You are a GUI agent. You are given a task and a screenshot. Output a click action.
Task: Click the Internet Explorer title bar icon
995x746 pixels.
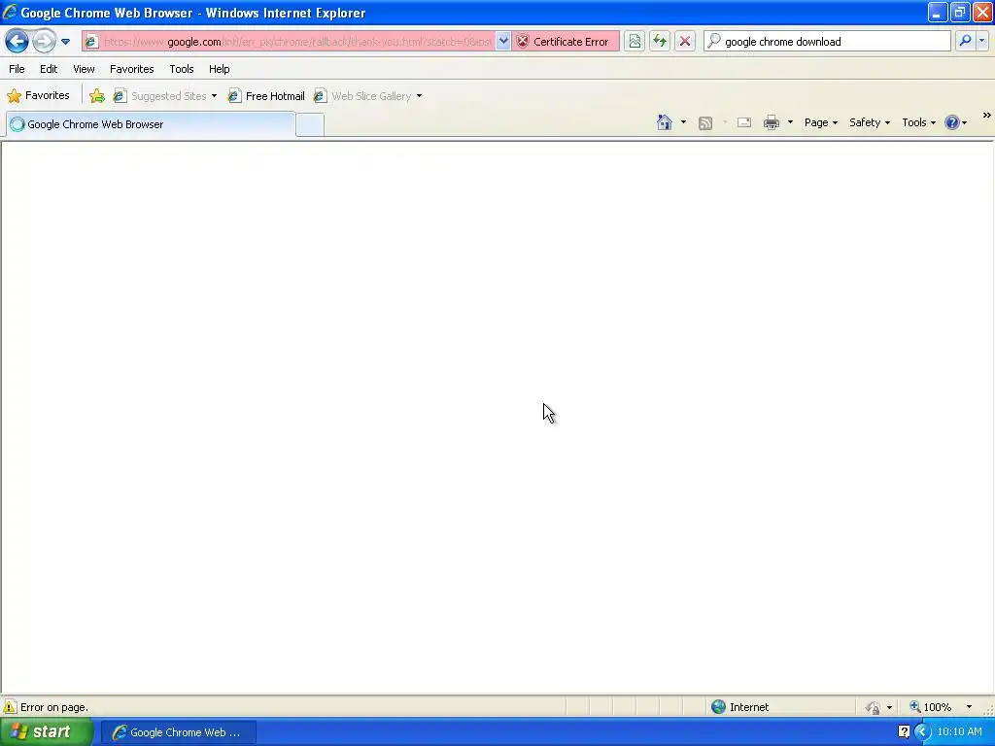[x=10, y=12]
